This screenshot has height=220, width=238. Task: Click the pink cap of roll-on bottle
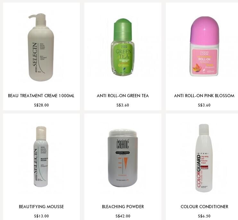point(204,29)
